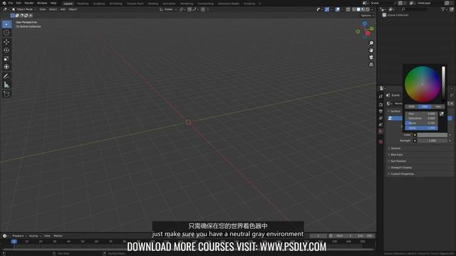Viewport: 456px width, 256px height.
Task: Expand the Sun Position panel
Action: (x=398, y=161)
